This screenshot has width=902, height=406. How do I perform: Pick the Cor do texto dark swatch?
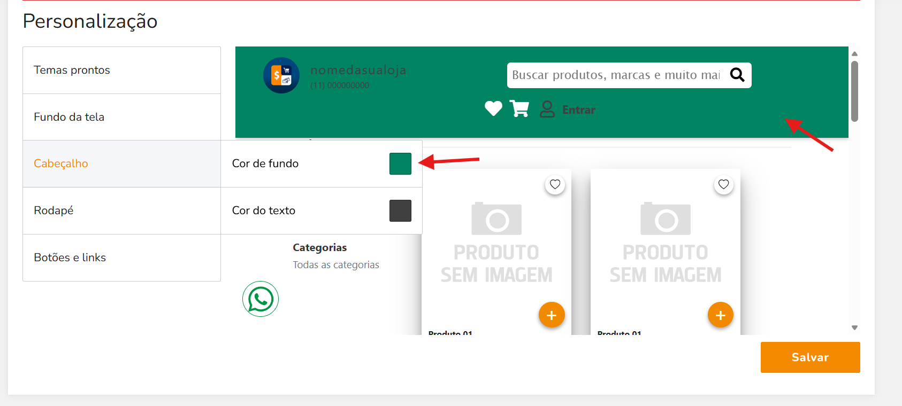[x=400, y=211]
